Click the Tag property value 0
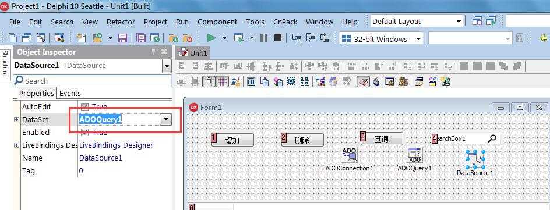Image resolution: width=550 pixels, height=210 pixels. (81, 171)
